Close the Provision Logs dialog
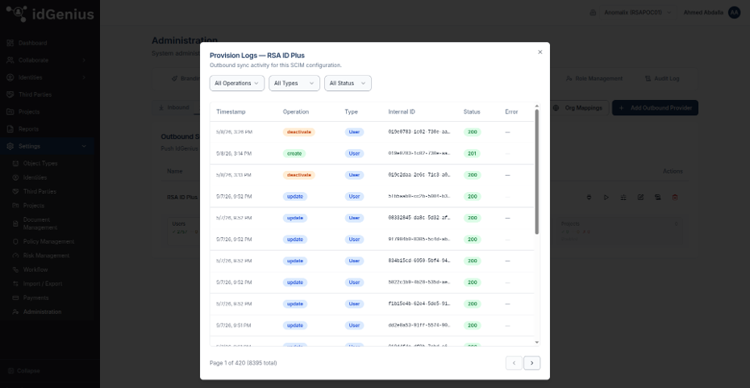The image size is (750, 388). (540, 52)
